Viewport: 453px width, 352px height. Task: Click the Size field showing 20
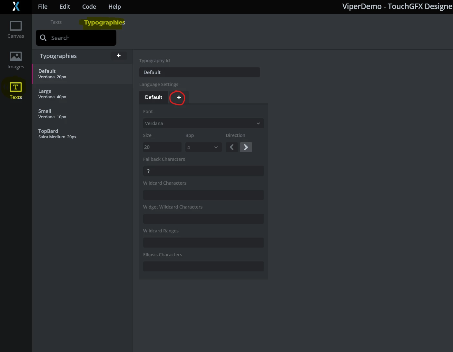(162, 147)
